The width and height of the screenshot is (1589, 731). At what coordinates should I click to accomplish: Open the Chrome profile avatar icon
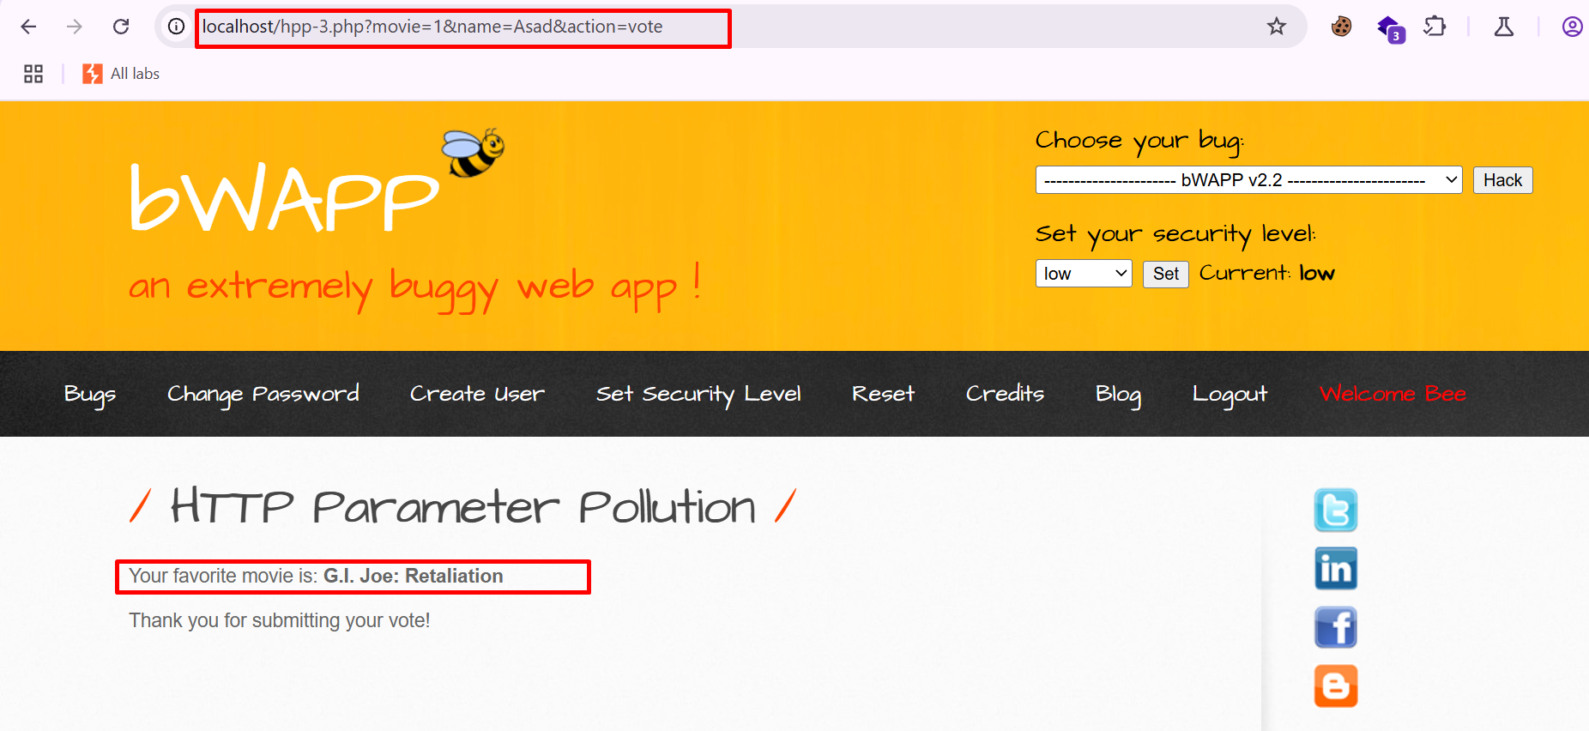click(1572, 27)
